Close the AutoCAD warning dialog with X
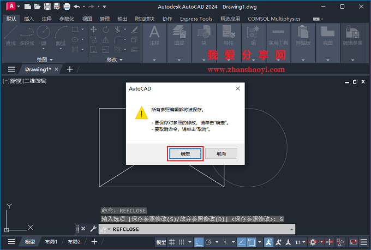The height and width of the screenshot is (250, 371). pos(238,88)
